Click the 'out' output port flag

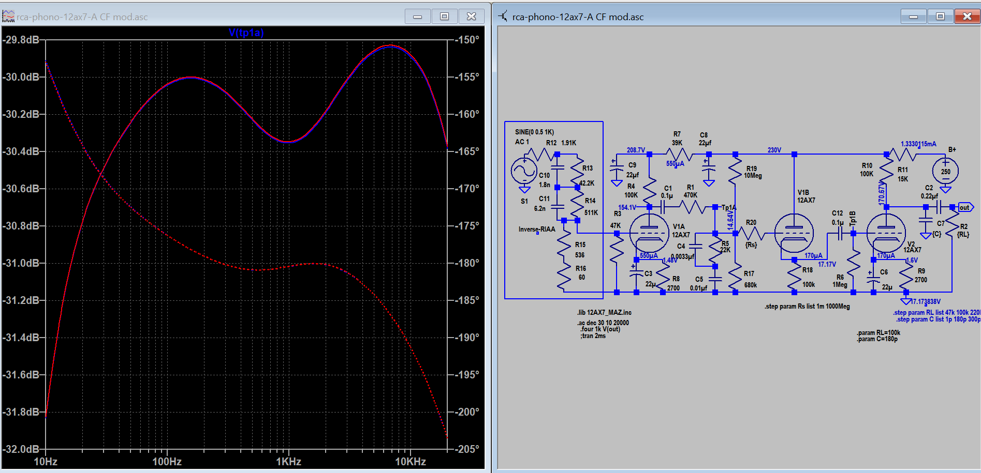click(965, 207)
